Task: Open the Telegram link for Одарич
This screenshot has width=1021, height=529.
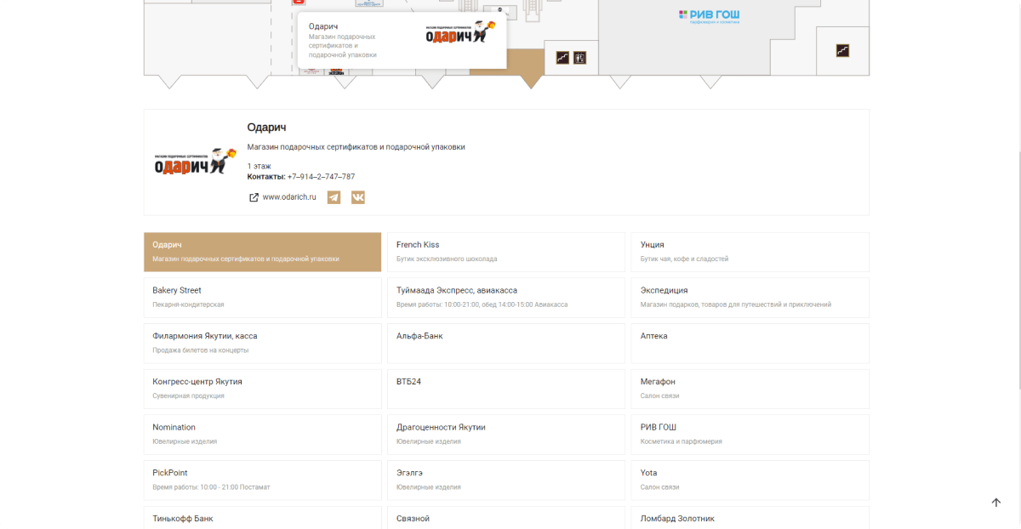Action: click(x=334, y=197)
